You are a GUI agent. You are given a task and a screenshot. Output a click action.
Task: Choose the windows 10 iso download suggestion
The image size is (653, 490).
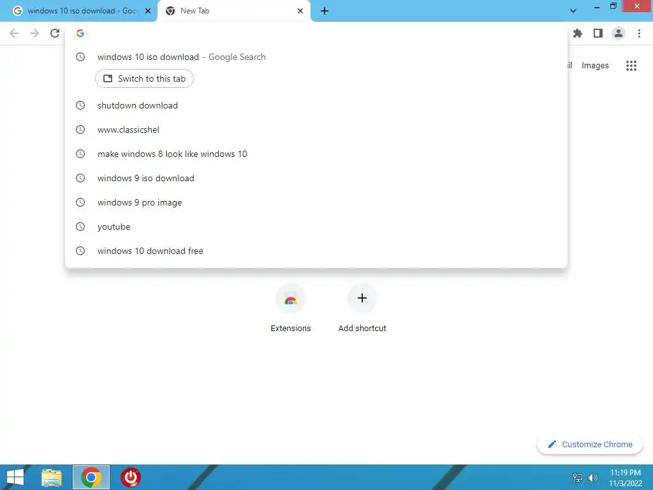(x=316, y=57)
